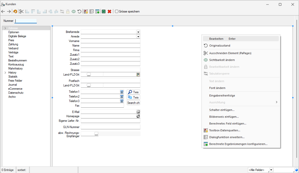This screenshot has height=173, width=299.
Task: Click the Search.ch button
Action: (x=133, y=103)
